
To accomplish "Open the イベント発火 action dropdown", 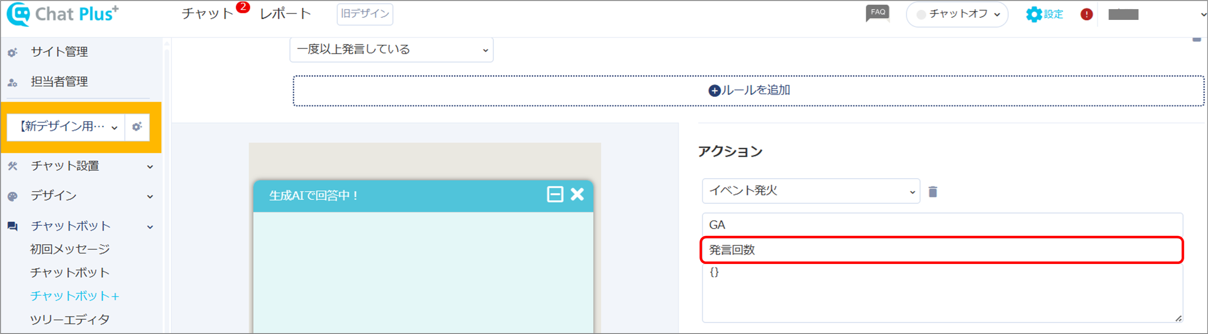I will click(x=811, y=191).
